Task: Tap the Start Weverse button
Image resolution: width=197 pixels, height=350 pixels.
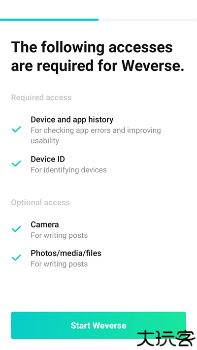Action: click(98, 325)
